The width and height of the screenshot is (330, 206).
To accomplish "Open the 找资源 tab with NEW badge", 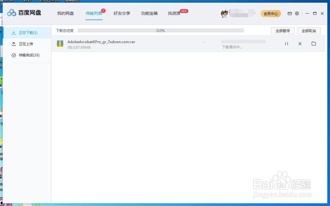I will click(x=174, y=13).
